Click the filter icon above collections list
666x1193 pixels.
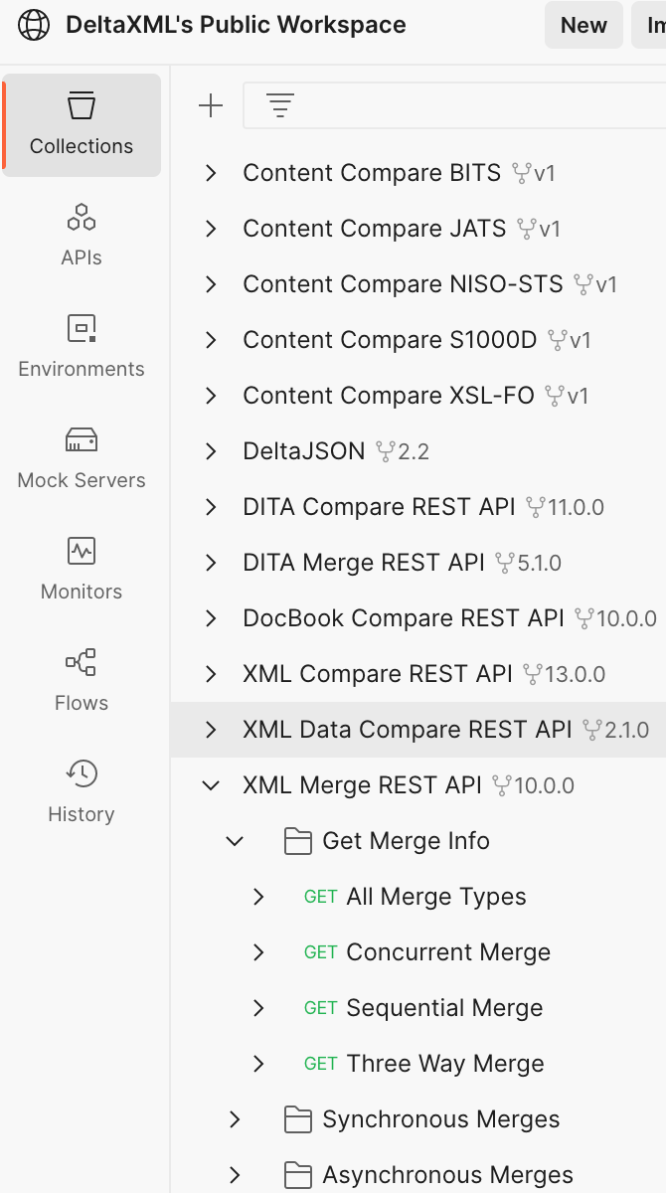280,106
